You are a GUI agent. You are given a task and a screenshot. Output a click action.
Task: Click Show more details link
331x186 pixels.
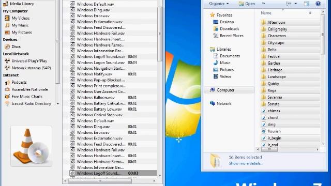[246, 163]
